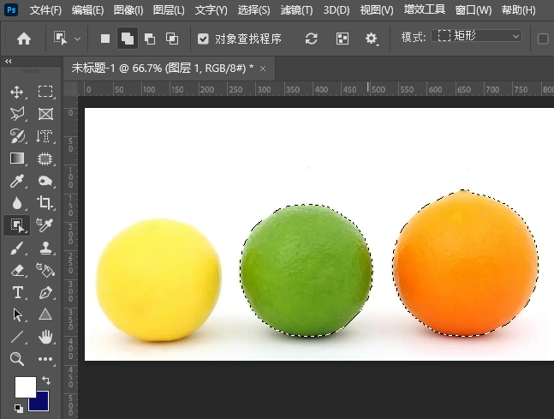554x419 pixels.
Task: Toggle the 对象查找程序 checkbox
Action: tap(203, 39)
